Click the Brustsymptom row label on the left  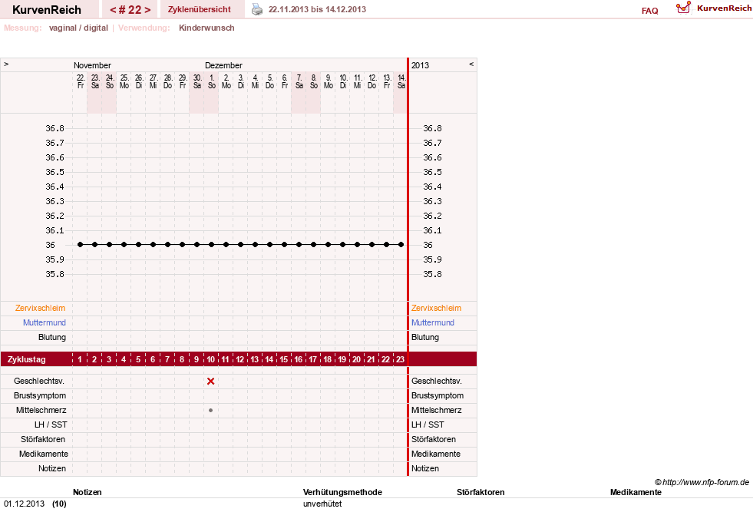point(40,395)
